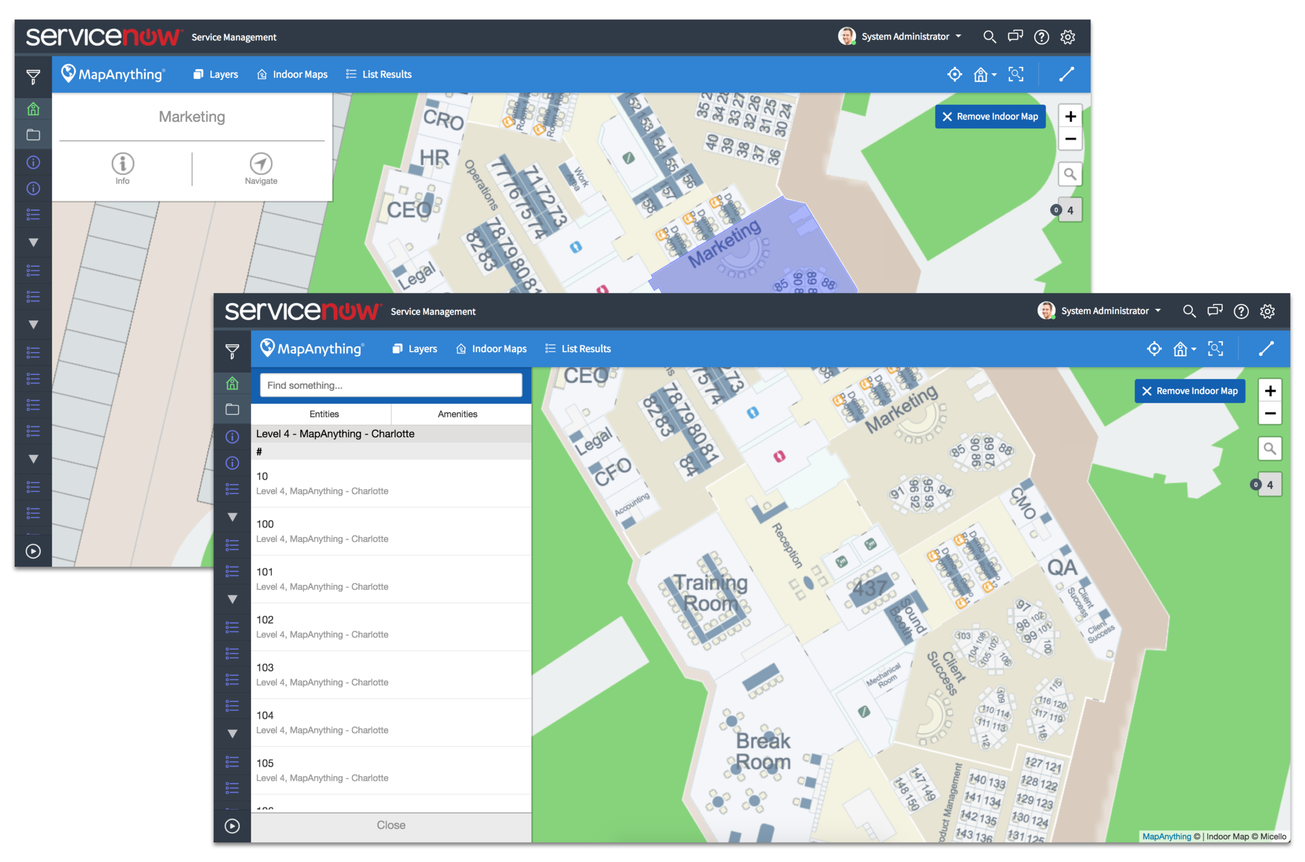Image resolution: width=1305 pixels, height=862 pixels.
Task: Click the filter funnel icon in back window sidebar
Action: 33,76
